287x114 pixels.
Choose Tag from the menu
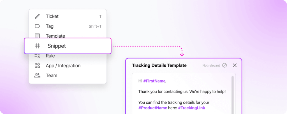point(50,26)
